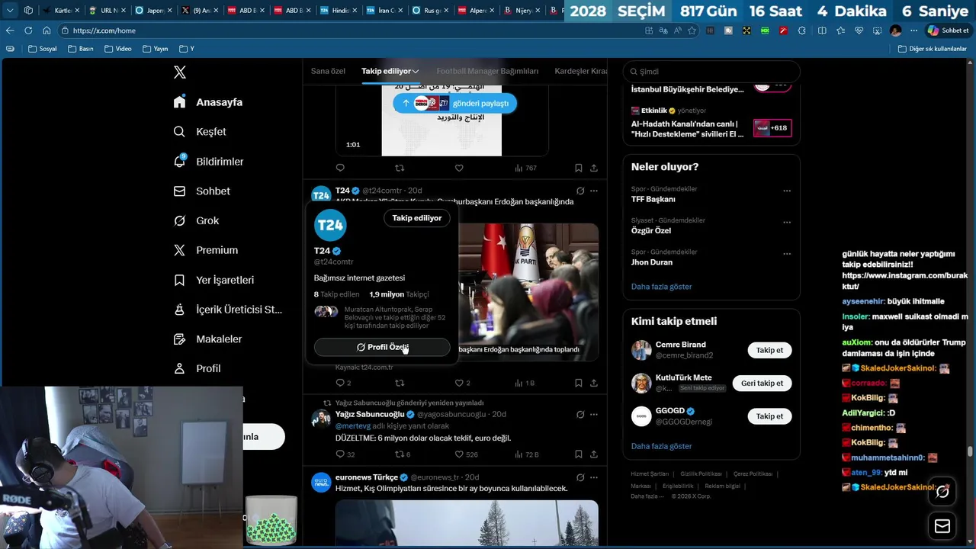Share the T24 post via share icon
The width and height of the screenshot is (976, 549).
[x=594, y=383]
